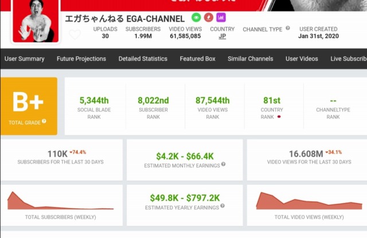Open the Featured Box tab
This screenshot has height=238, width=367.
[197, 58]
